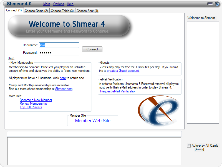Click the Welcome to Shmear 4 banner
Screen dimensions: 222x167
[69, 26]
